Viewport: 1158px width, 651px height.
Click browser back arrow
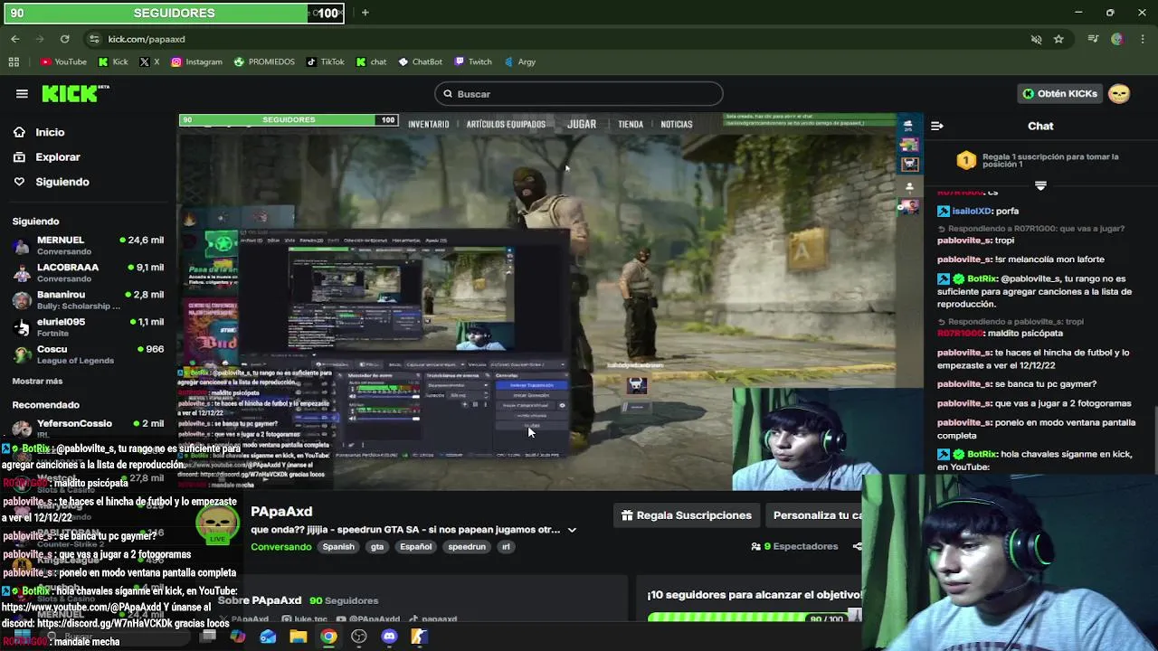coord(15,39)
